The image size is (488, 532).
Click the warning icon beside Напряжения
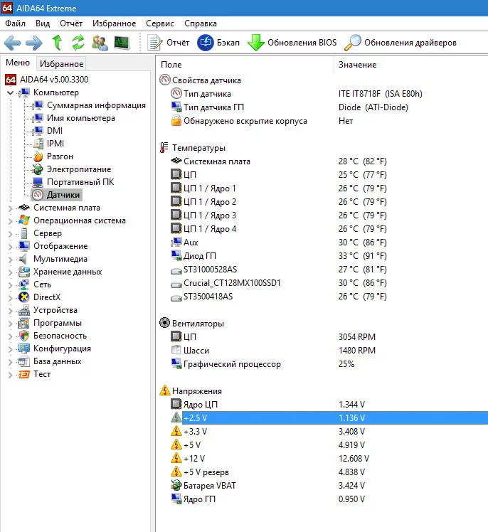[164, 390]
